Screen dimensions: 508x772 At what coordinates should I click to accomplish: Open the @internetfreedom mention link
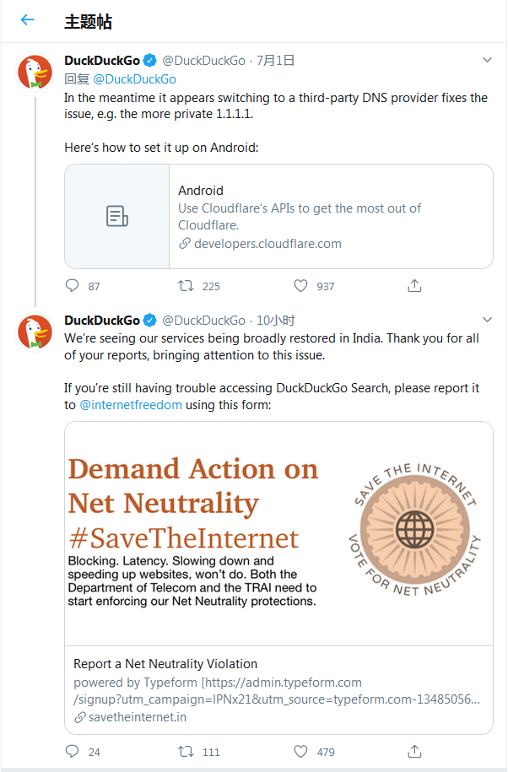[x=131, y=405]
